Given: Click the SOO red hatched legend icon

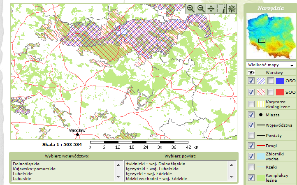Looking at the screenshot, I should pyautogui.click(x=261, y=92).
